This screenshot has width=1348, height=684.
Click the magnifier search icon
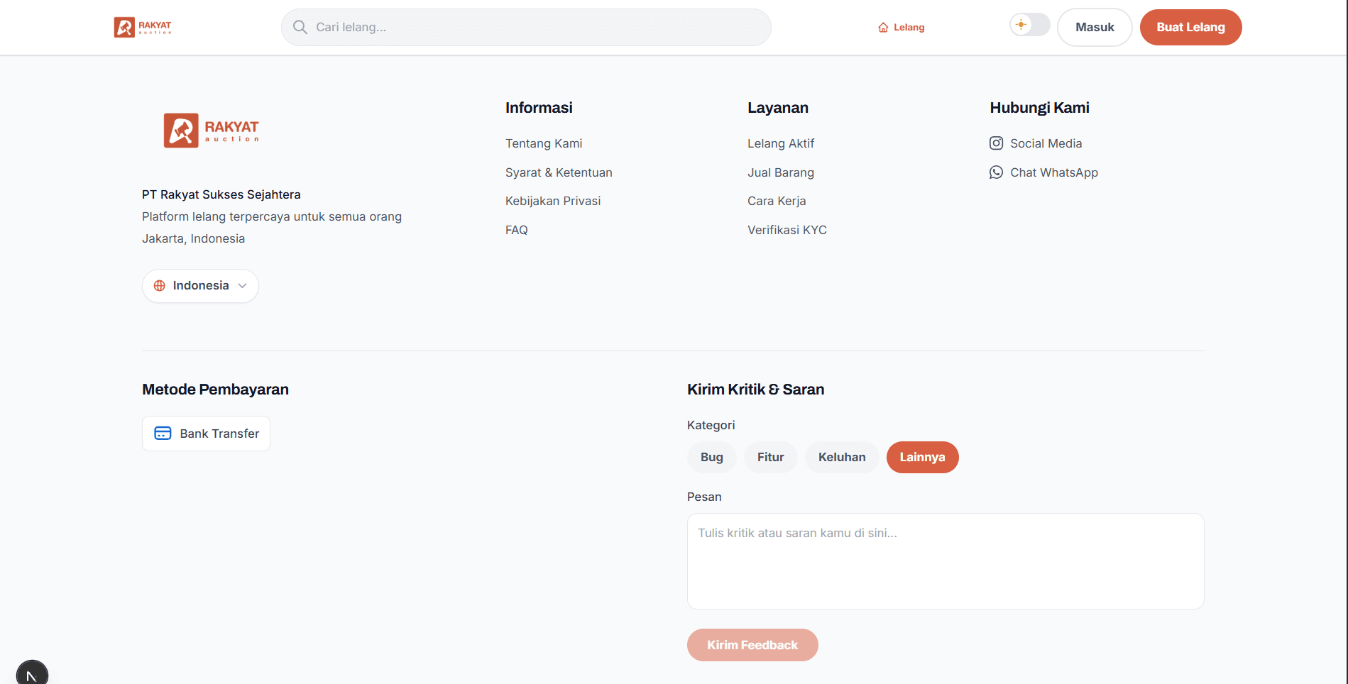300,27
